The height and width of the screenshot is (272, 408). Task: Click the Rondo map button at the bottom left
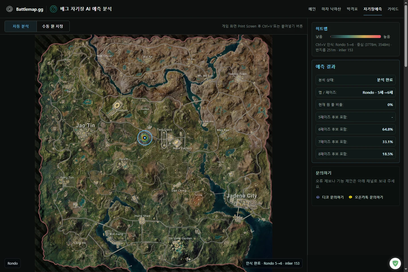[x=12, y=263]
